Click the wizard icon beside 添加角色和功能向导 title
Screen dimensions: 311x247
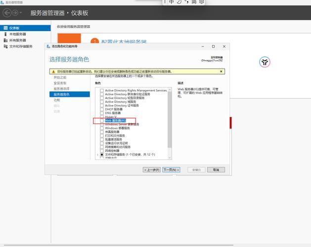click(48, 46)
